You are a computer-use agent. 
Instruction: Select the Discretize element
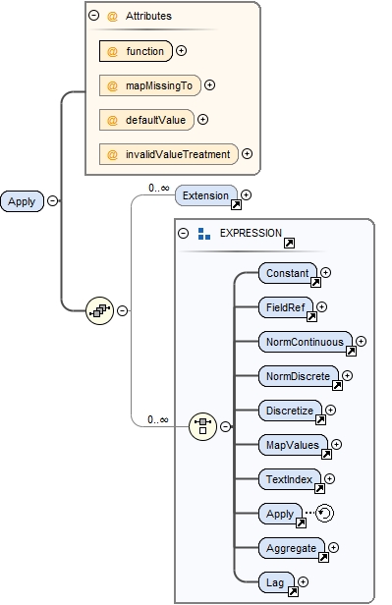(x=290, y=411)
